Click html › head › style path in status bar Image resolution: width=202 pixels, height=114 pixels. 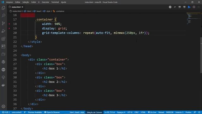[77, 112]
